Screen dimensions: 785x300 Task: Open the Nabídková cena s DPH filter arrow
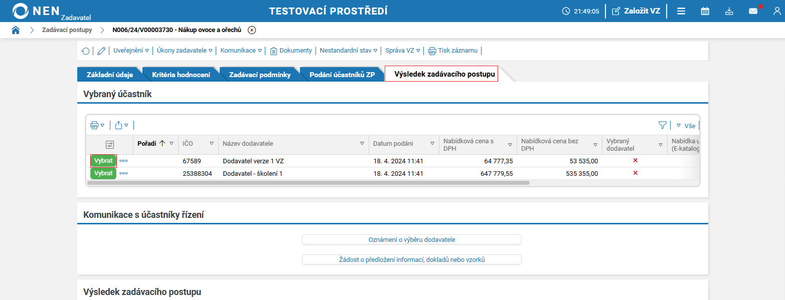click(510, 145)
